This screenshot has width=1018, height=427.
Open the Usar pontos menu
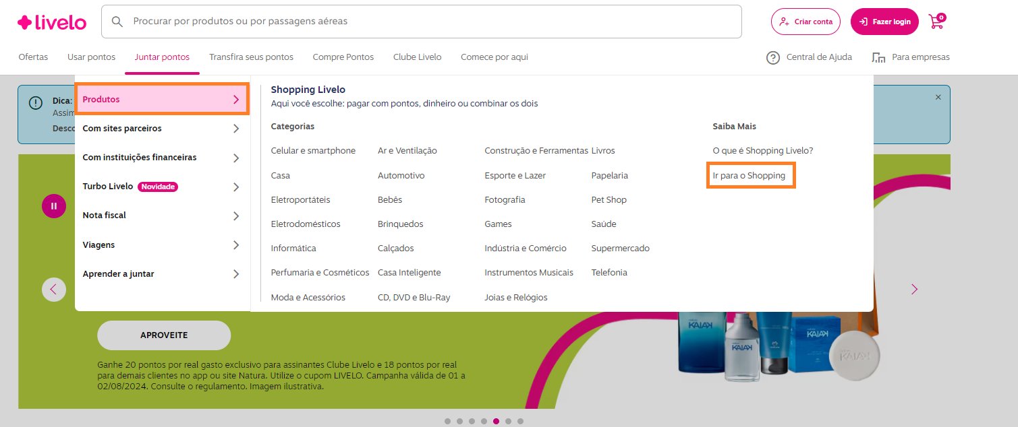pos(91,57)
